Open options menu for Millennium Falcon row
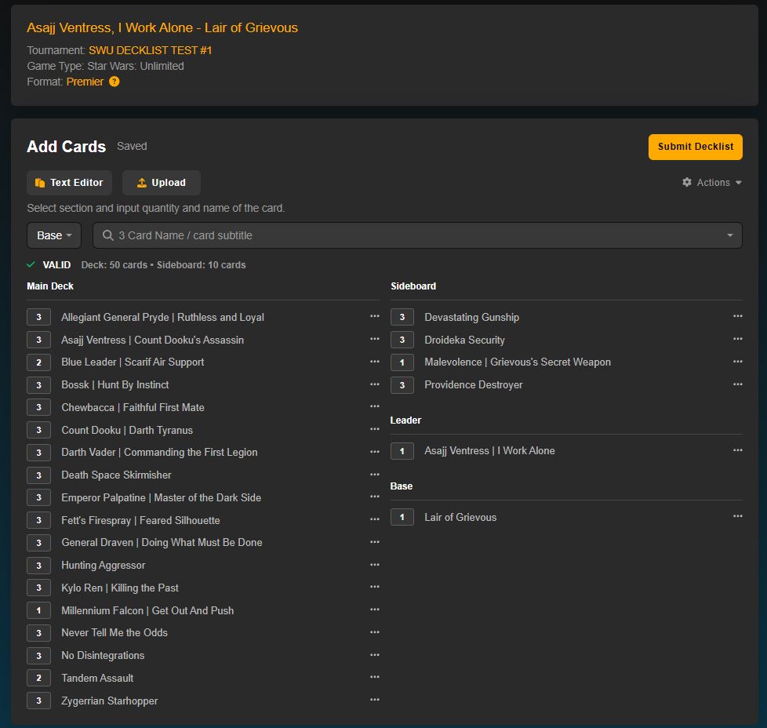767x728 pixels. point(375,610)
